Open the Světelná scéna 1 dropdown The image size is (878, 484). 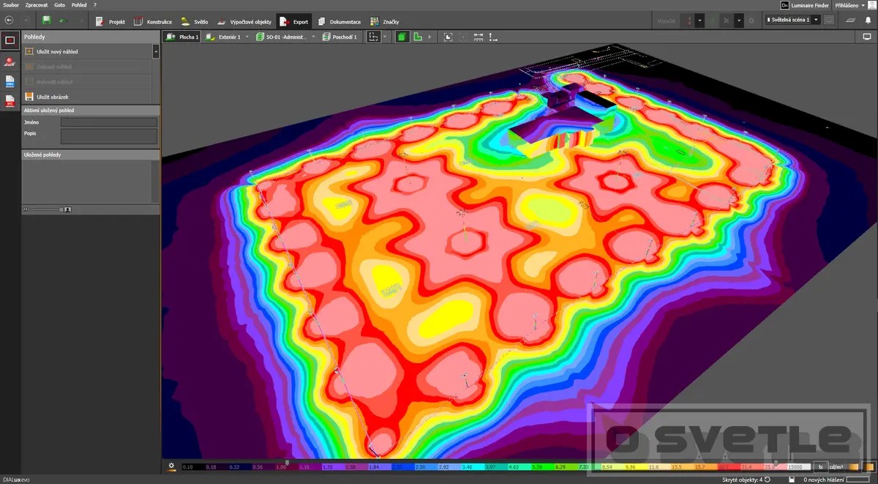[816, 21]
